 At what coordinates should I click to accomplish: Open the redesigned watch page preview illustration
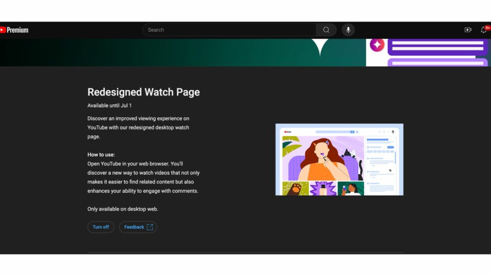[339, 159]
